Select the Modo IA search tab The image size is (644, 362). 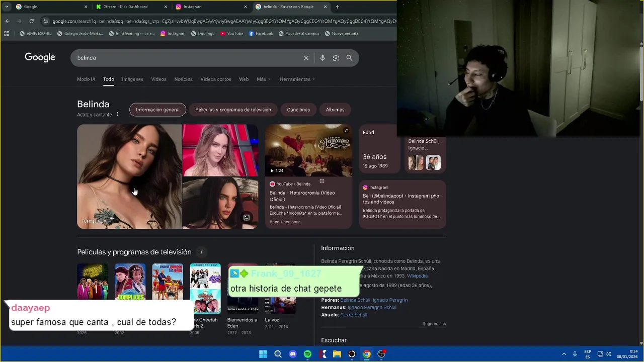pyautogui.click(x=86, y=79)
